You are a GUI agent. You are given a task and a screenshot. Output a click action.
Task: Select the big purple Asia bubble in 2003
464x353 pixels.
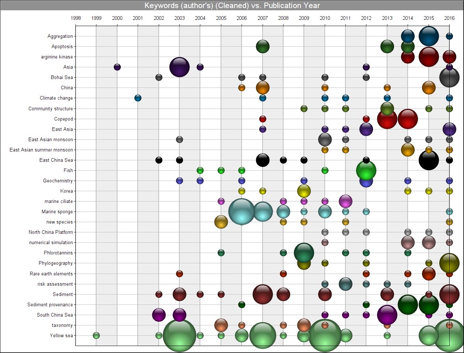(x=179, y=67)
